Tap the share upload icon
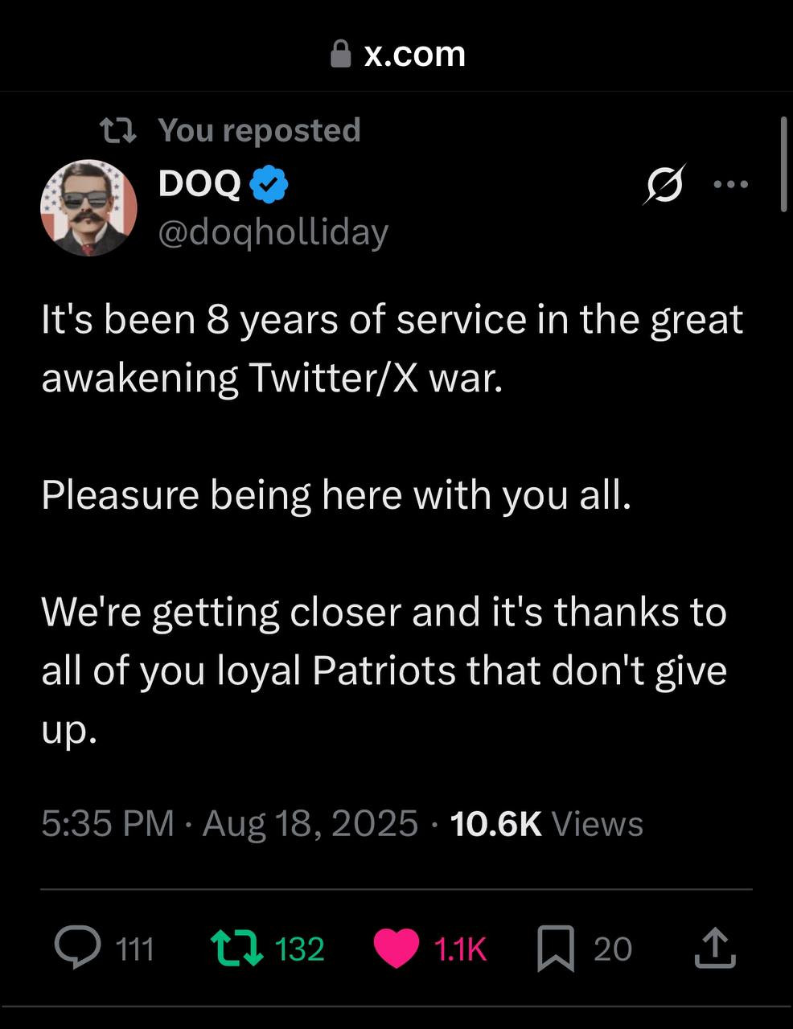 (714, 948)
